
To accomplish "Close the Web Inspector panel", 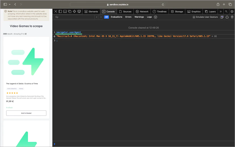I will pyautogui.click(x=56, y=11).
